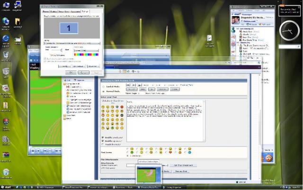Click the Close all Tags link
Screen dimensions: 303x190
coord(187,85)
